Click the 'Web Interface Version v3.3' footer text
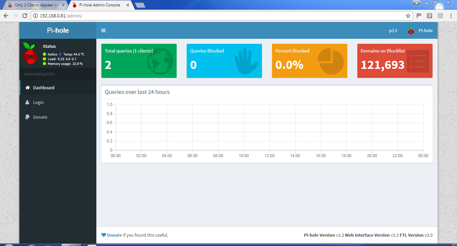The height and width of the screenshot is (246, 457). [372, 235]
